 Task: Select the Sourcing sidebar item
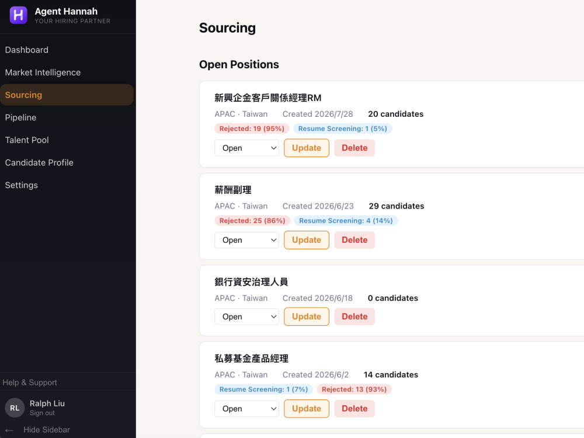point(67,95)
